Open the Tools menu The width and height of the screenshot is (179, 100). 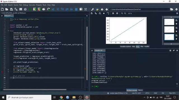tap(44, 5)
